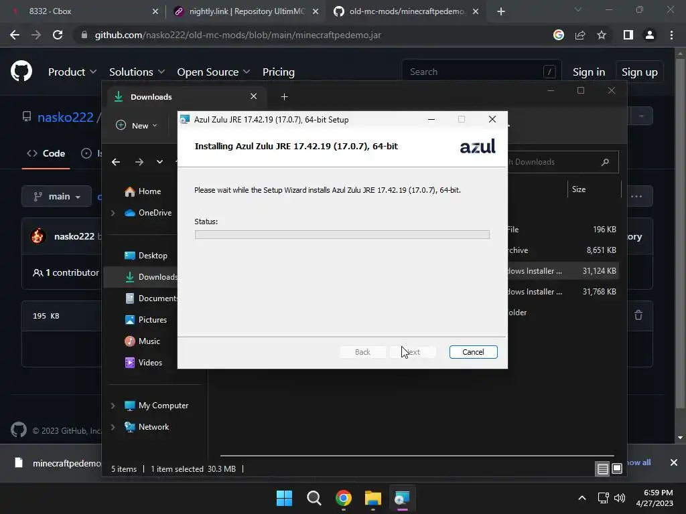
Task: Select the Code tab on GitHub
Action: pos(46,153)
